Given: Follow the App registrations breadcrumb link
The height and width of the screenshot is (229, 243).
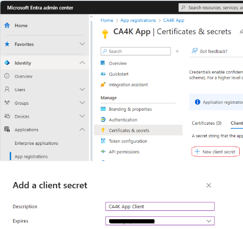Looking at the screenshot, I should click(x=138, y=20).
